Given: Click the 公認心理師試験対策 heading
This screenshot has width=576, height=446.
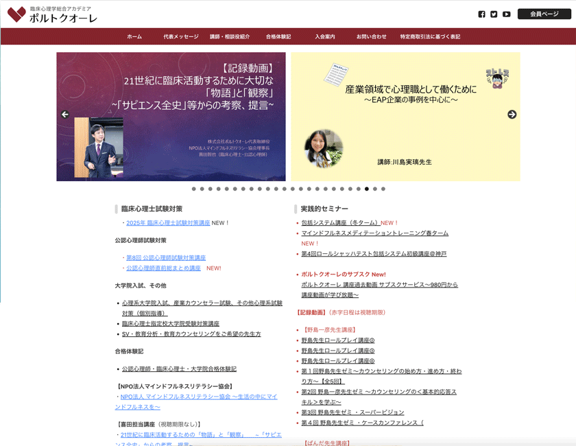Looking at the screenshot, I should coord(141,240).
